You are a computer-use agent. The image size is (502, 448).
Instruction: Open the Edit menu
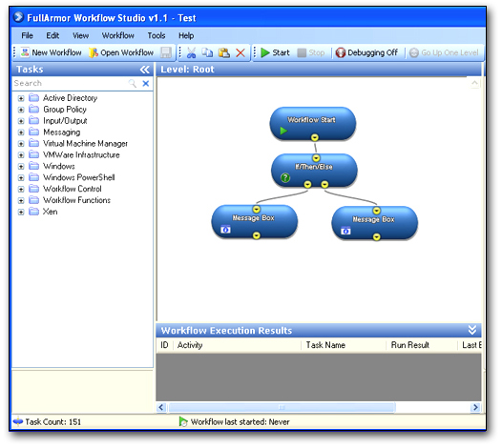52,35
